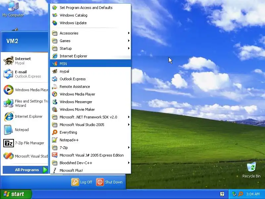
Task: Launch Windows Update from the programs list
Action: [x=90, y=23]
